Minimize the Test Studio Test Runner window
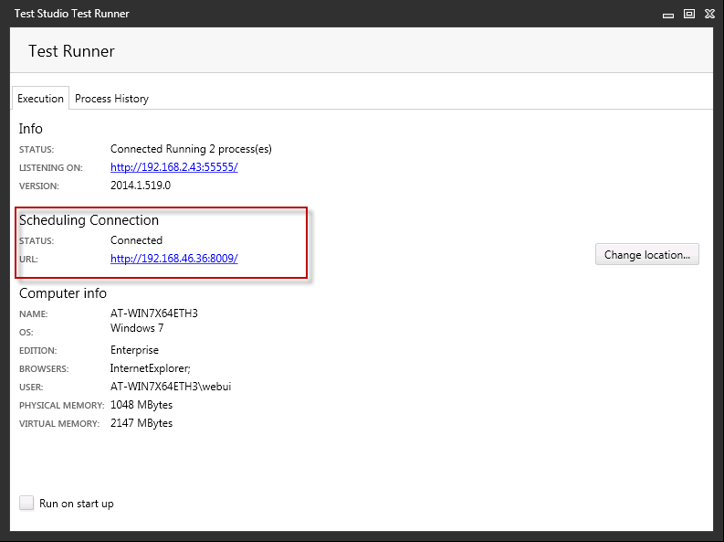Image resolution: width=724 pixels, height=542 pixels. 667,15
